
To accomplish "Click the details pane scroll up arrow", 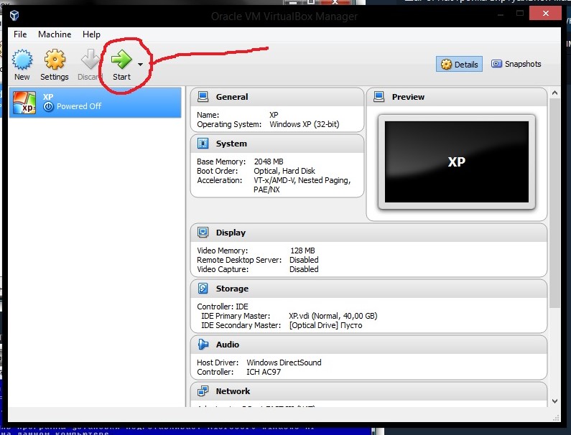I will pyautogui.click(x=554, y=93).
